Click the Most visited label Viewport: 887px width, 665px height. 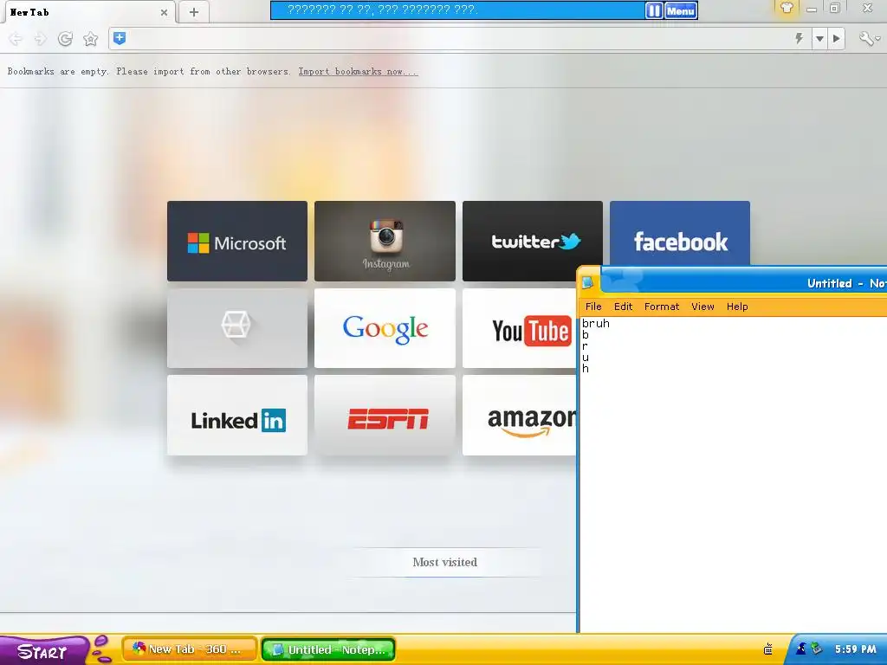click(444, 562)
